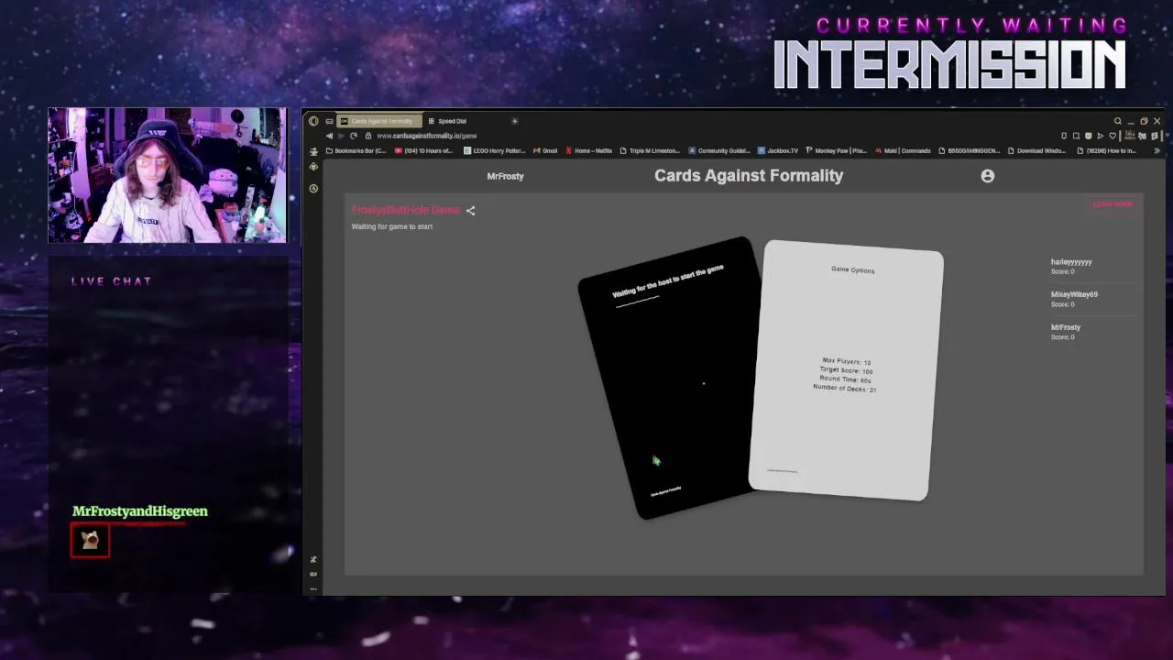Open the Gmail bookmark
Screen dimensions: 1173x660
544,150
